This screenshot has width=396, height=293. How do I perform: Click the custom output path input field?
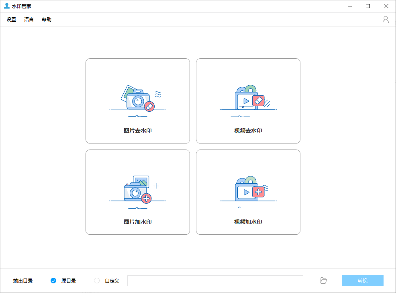click(215, 281)
